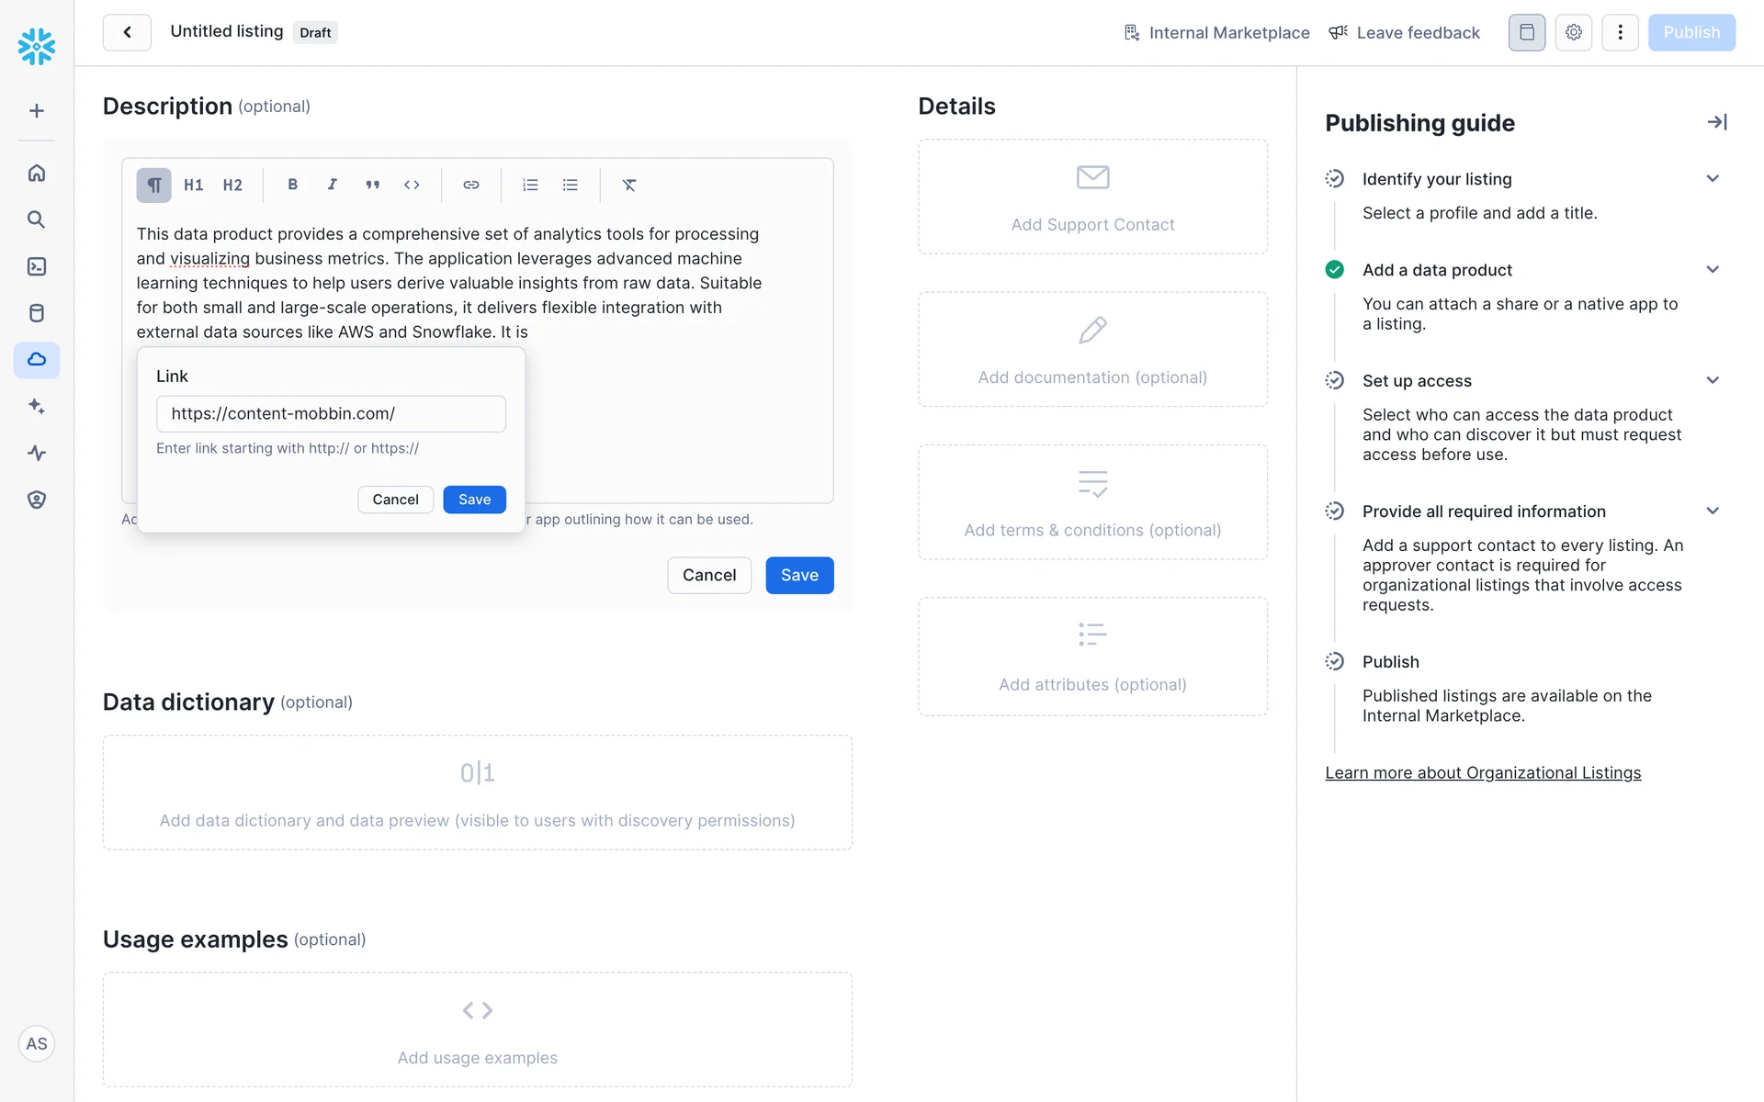This screenshot has width=1764, height=1102.
Task: Click the Link URL input field
Action: 331,413
